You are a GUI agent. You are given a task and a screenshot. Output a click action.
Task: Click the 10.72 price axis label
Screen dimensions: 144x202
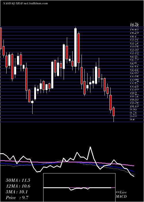click(x=134, y=96)
